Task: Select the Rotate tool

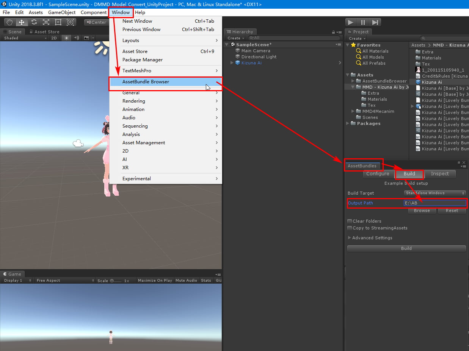Action: 34,22
